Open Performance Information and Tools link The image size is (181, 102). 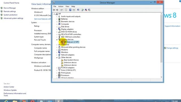pyautogui.click(x=15, y=94)
